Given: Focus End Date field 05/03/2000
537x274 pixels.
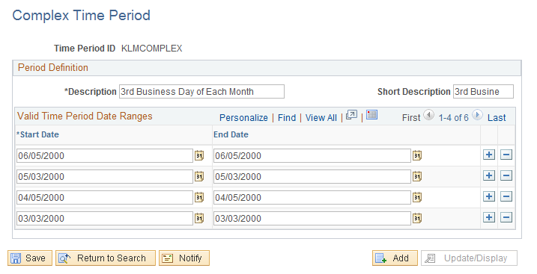Looking at the screenshot, I should click(x=312, y=176).
